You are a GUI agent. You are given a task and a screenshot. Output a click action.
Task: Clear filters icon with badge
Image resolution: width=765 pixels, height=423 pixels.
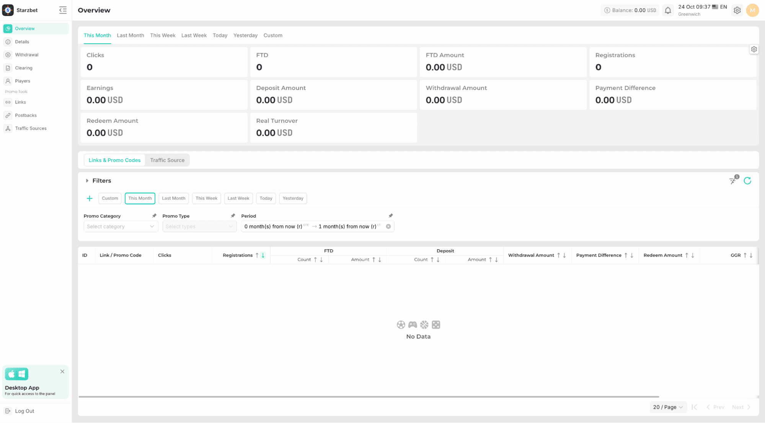point(733,180)
